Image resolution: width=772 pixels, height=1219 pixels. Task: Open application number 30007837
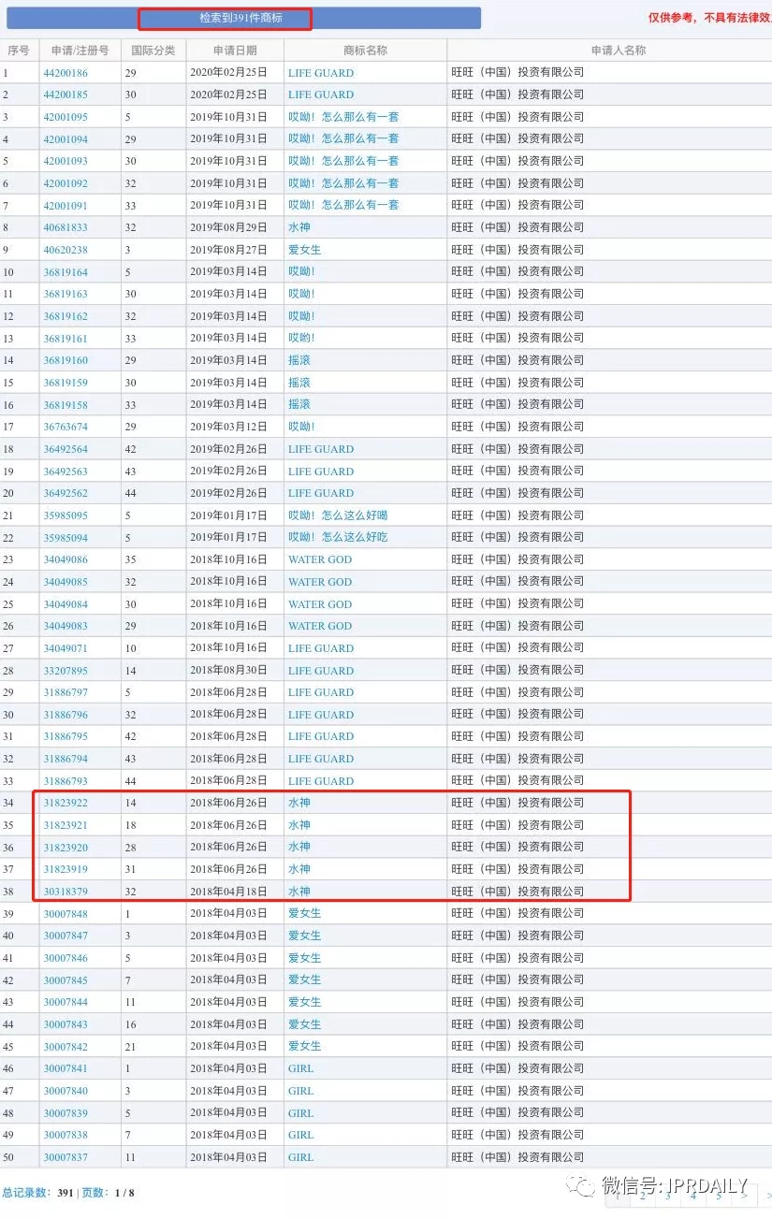(66, 1157)
